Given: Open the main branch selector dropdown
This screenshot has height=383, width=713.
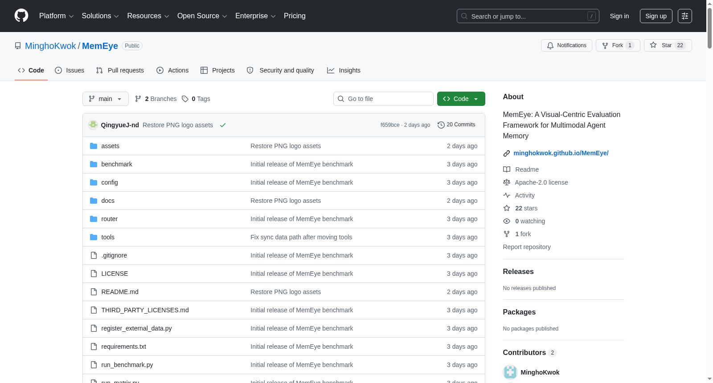Looking at the screenshot, I should [106, 99].
